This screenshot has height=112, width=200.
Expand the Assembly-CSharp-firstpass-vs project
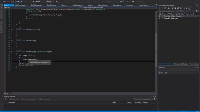pyautogui.click(x=159, y=16)
